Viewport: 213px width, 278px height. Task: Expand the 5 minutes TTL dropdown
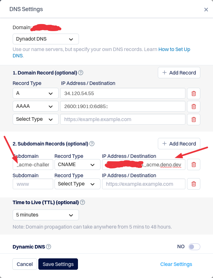point(46,215)
